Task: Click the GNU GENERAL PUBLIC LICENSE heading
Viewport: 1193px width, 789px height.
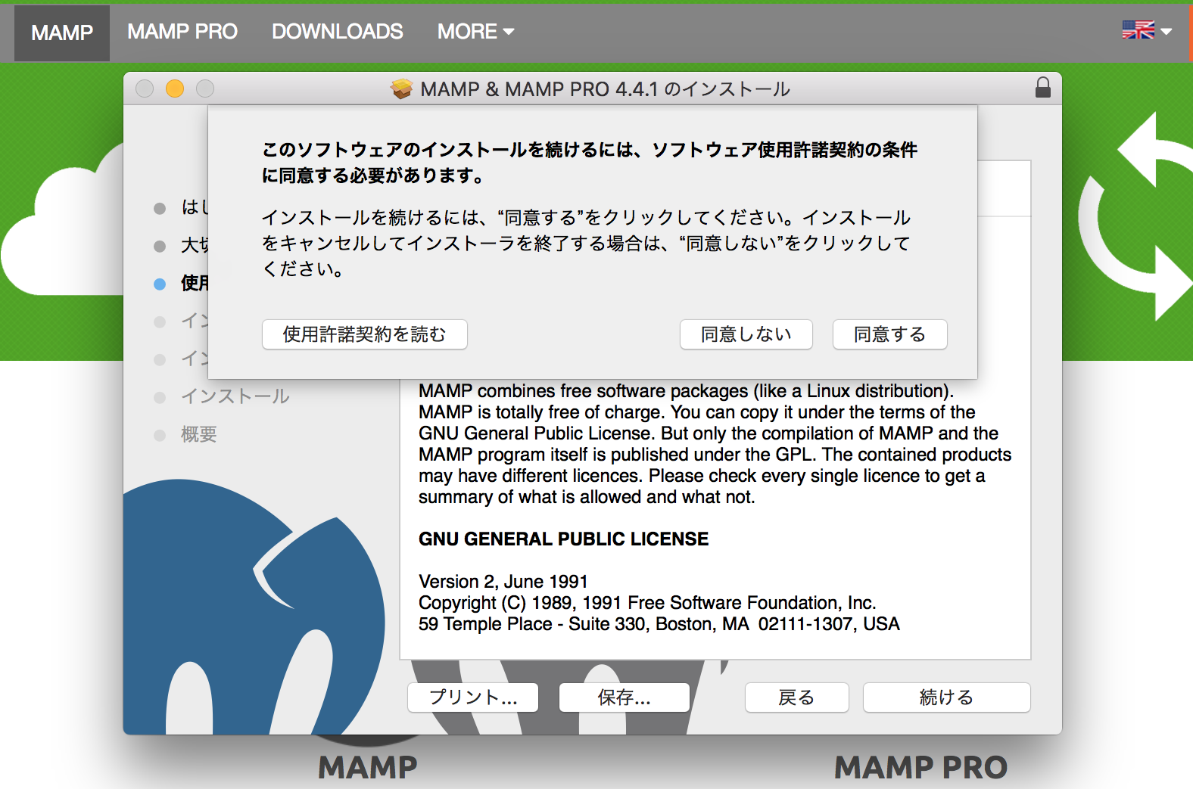Action: pyautogui.click(x=564, y=539)
